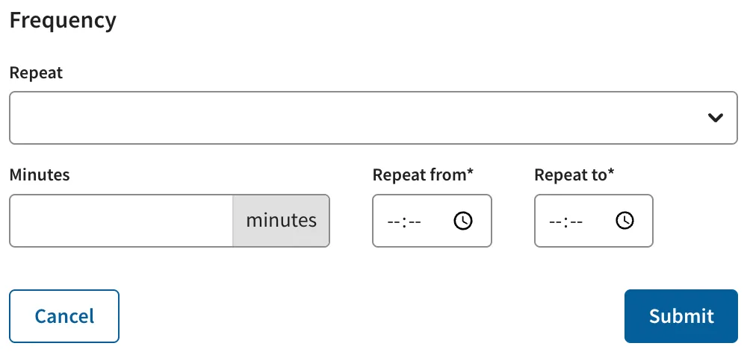Select the minute segment in Repeat from
The image size is (747, 352).
coord(415,221)
